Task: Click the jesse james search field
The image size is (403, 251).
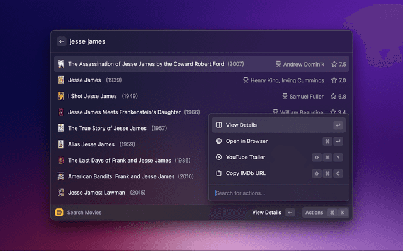Action: tap(189, 41)
